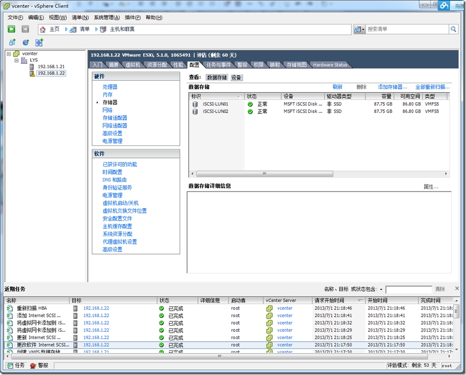Image resolution: width=466 pixels, height=375 pixels.
Task: Switch to the 性能 tab
Action: [178, 65]
